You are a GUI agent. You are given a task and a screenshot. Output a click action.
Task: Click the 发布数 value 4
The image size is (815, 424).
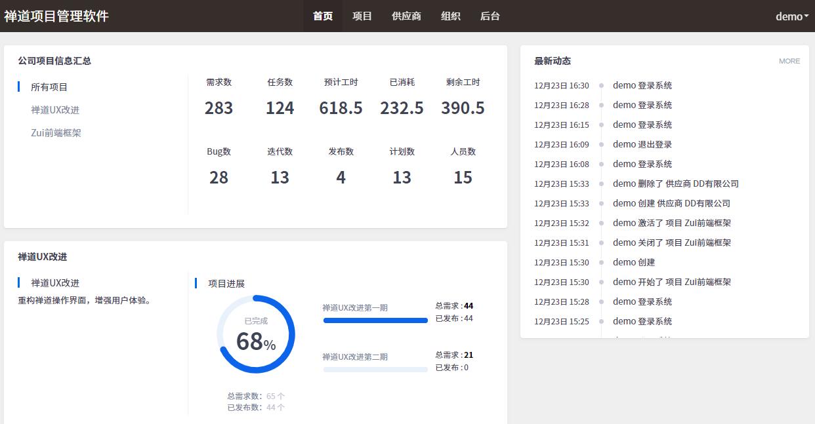coord(341,178)
